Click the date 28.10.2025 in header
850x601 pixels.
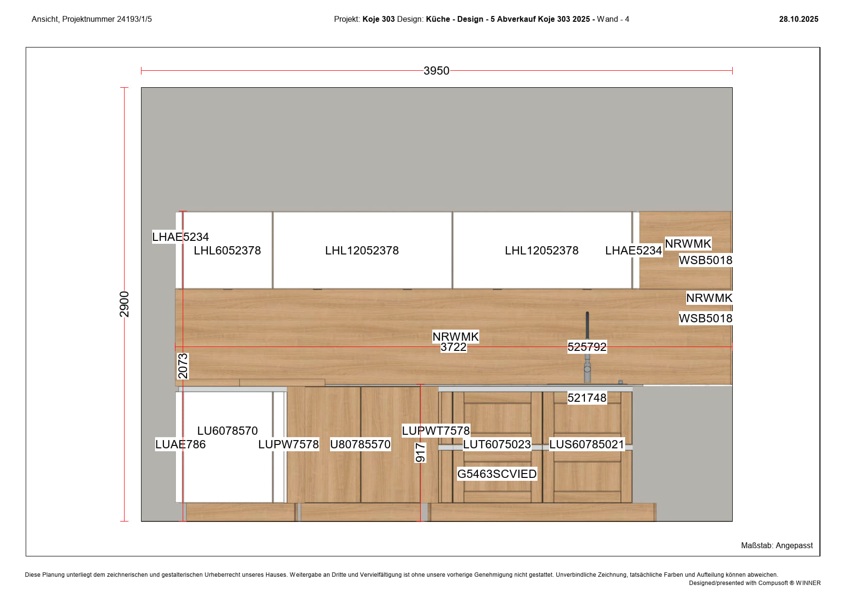(798, 19)
